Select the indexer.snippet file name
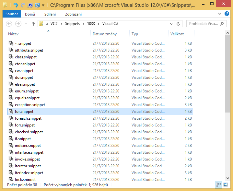Screen dimensions: 233x191 [x=28, y=146]
